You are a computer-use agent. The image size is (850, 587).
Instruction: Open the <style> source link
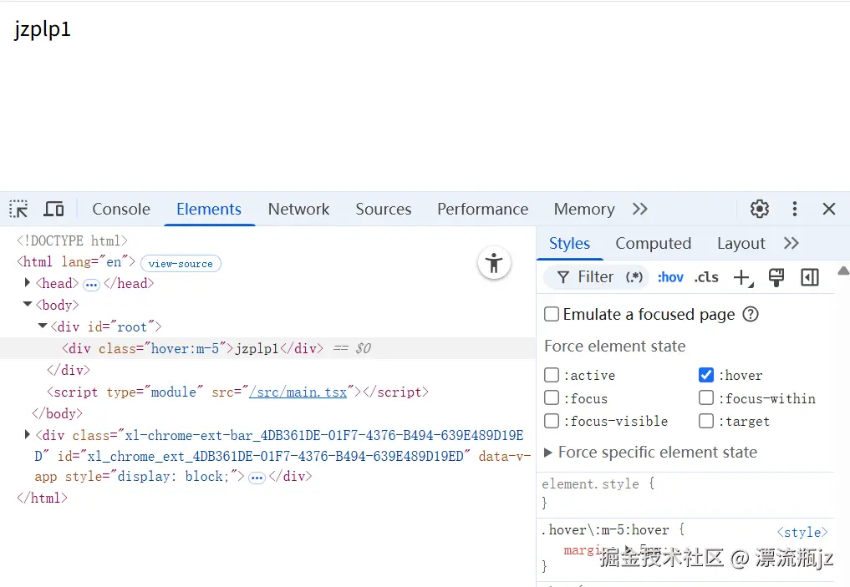coord(802,532)
